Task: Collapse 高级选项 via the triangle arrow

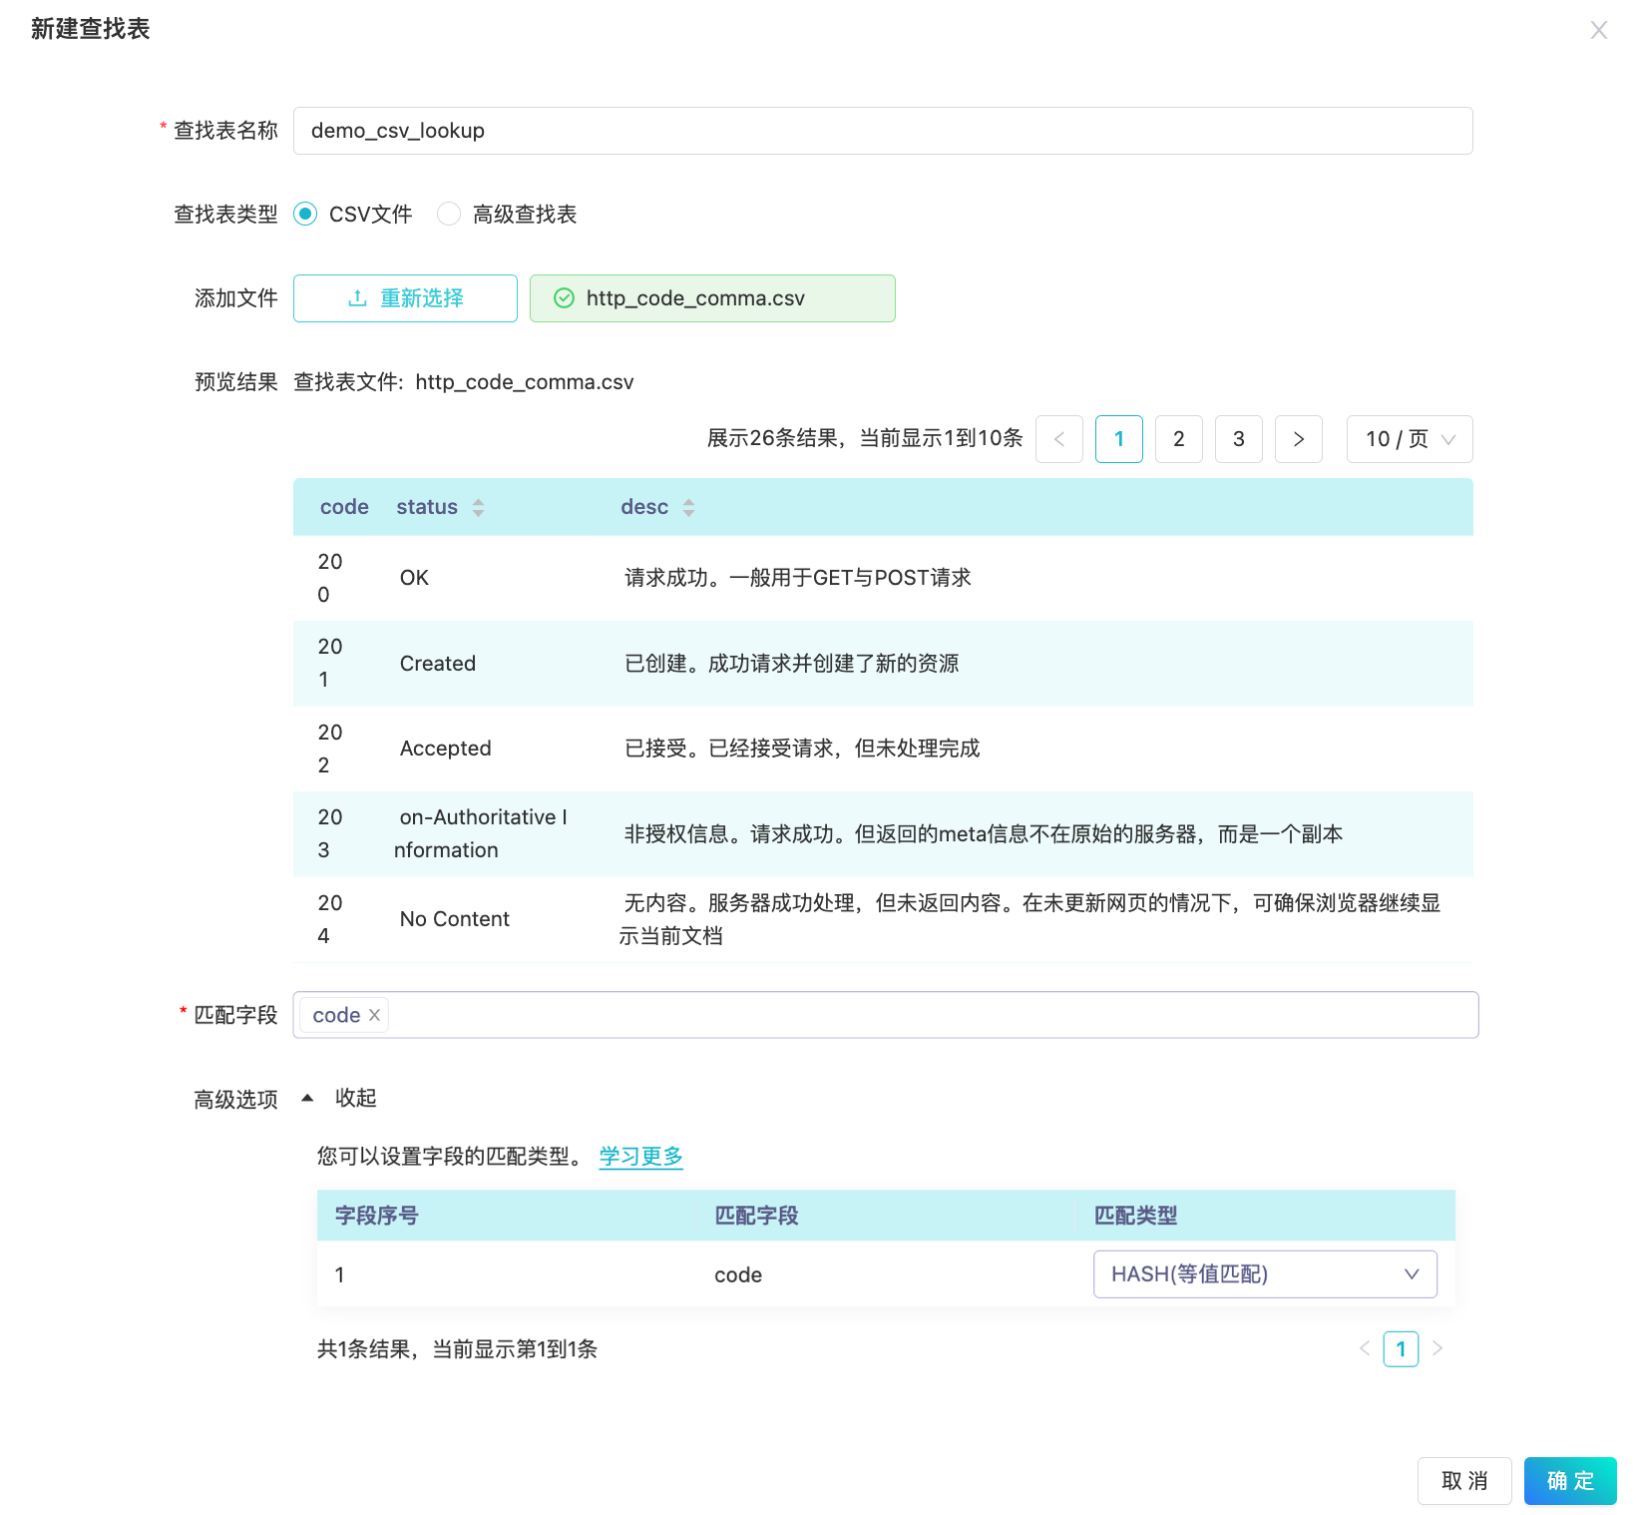Action: pos(307,1098)
